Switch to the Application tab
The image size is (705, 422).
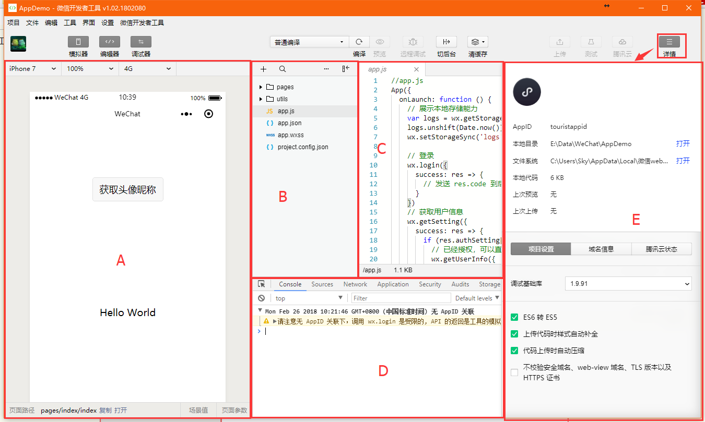[393, 284]
